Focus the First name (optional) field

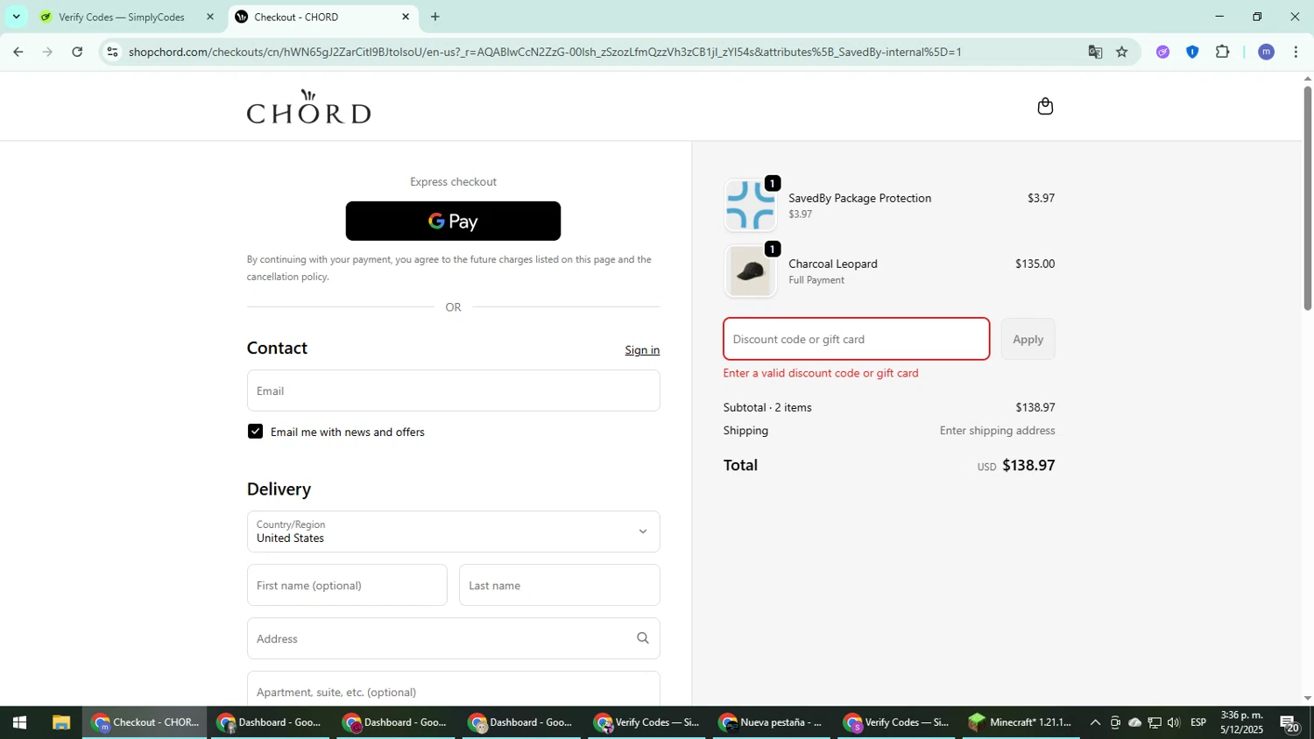pos(347,585)
